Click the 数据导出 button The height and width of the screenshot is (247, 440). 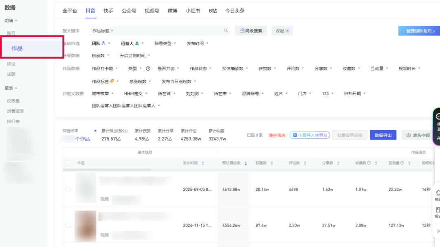[x=383, y=136]
